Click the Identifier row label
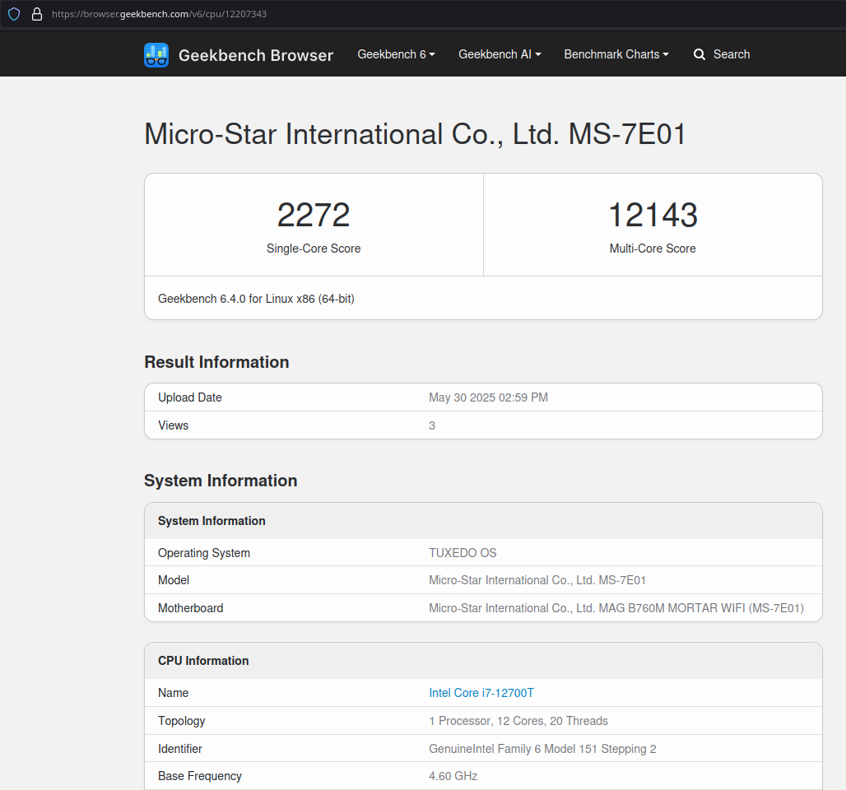This screenshot has width=846, height=790. (x=180, y=749)
